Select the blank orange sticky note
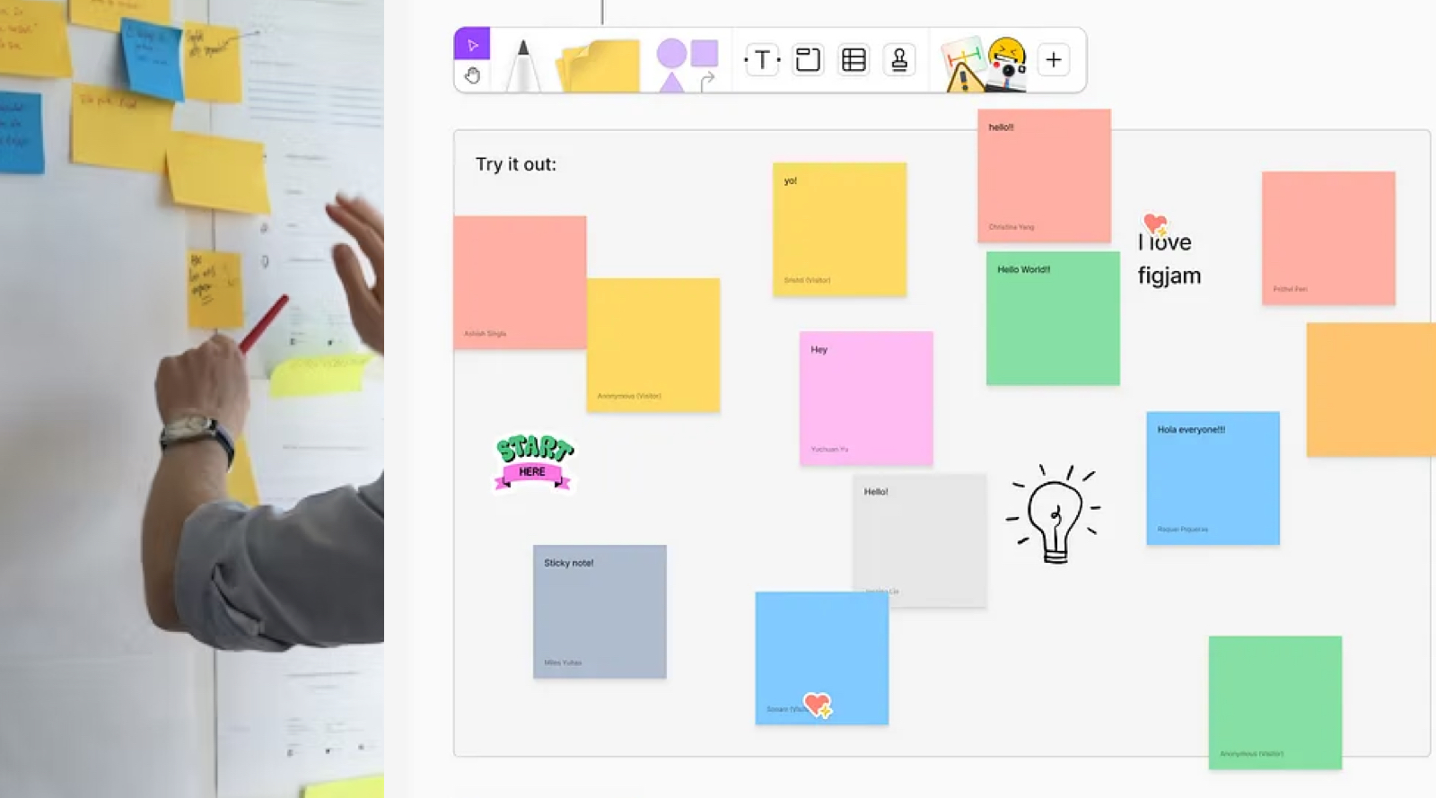Viewport: 1436px width, 798px height. 1370,390
